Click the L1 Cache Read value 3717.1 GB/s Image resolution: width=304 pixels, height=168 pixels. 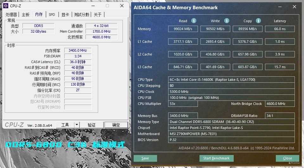tap(183, 42)
